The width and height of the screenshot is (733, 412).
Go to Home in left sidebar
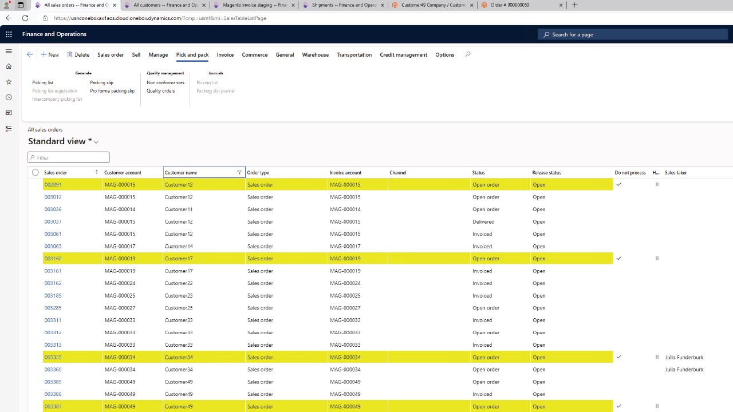pos(9,66)
